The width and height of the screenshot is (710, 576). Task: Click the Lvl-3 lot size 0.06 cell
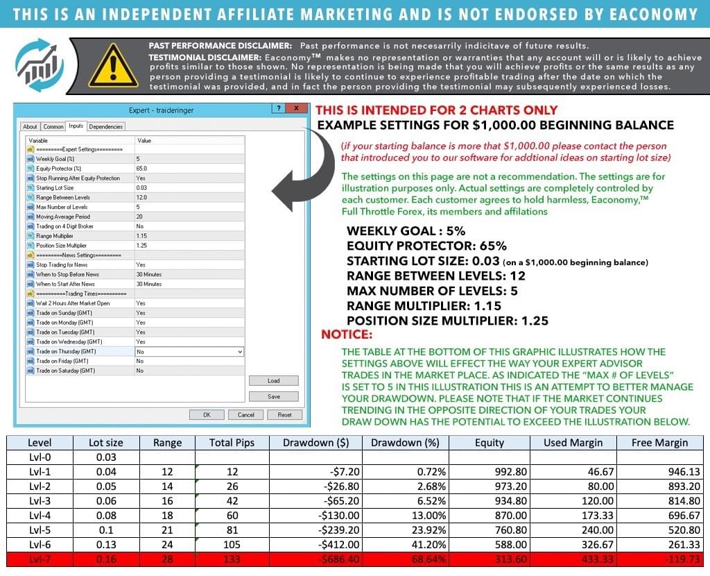point(106,501)
